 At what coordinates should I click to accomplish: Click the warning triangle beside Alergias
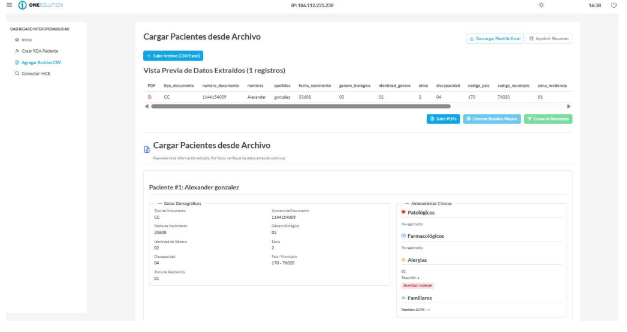pos(403,259)
